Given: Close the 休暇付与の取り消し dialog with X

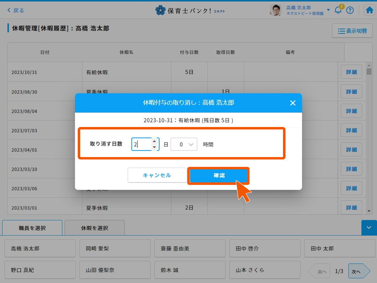Looking at the screenshot, I should [x=293, y=103].
